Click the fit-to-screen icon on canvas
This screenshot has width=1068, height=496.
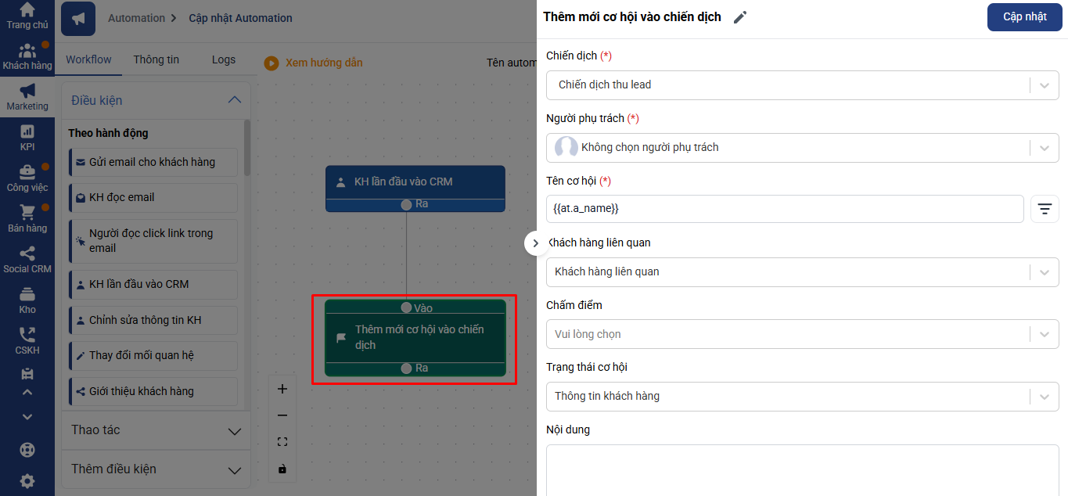point(282,442)
